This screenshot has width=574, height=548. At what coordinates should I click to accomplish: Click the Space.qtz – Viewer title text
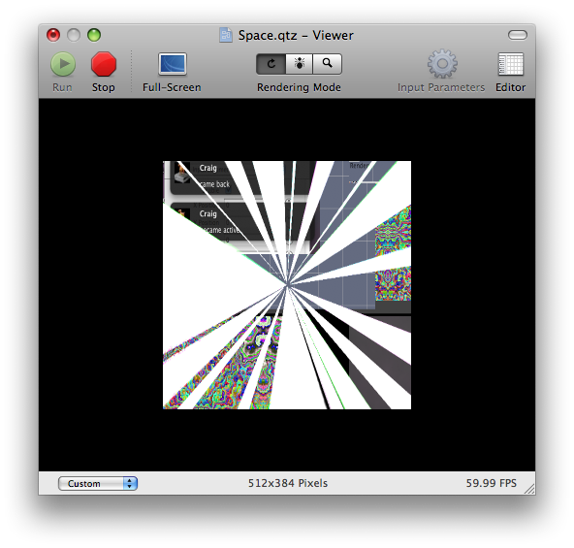(296, 35)
